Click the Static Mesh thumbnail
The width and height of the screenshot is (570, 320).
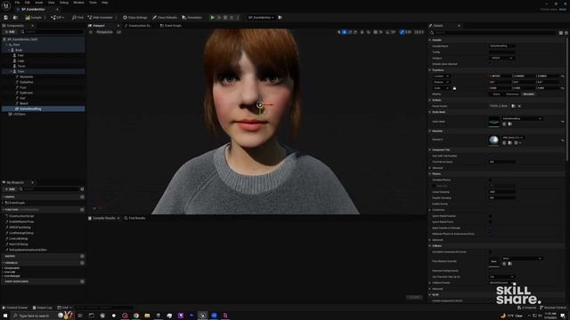click(x=493, y=122)
